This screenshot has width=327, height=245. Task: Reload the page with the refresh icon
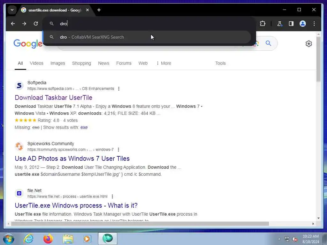tap(36, 24)
